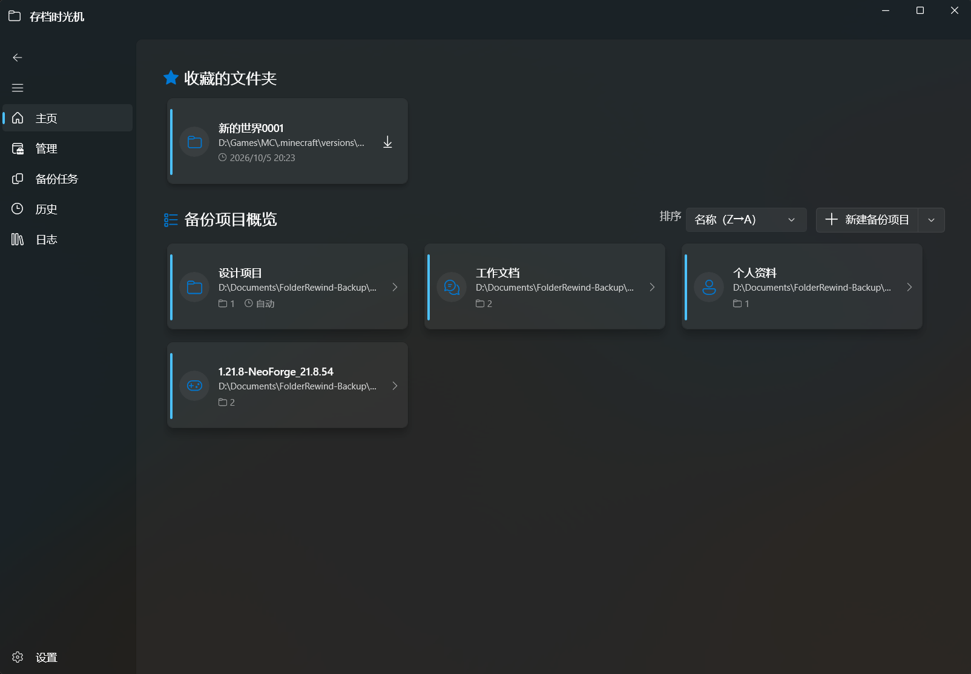Viewport: 971px width, 674px height.
Task: Click the gamepad icon on NeoForge card
Action: click(195, 386)
